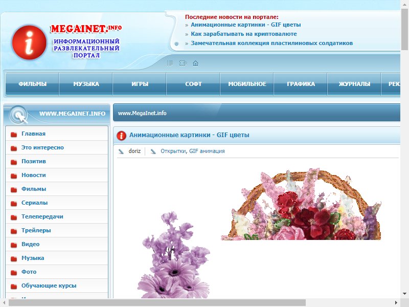
Task: Click the folder icon beside Обучающие курсы
Action: click(x=14, y=287)
